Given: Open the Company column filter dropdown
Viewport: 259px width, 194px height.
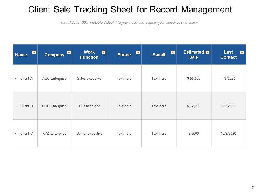Looking at the screenshot, I should [69, 53].
